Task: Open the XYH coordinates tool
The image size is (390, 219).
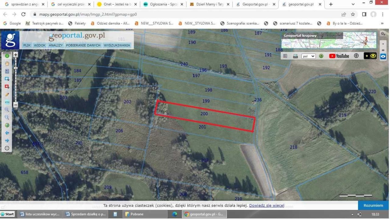Action: (x=7, y=102)
